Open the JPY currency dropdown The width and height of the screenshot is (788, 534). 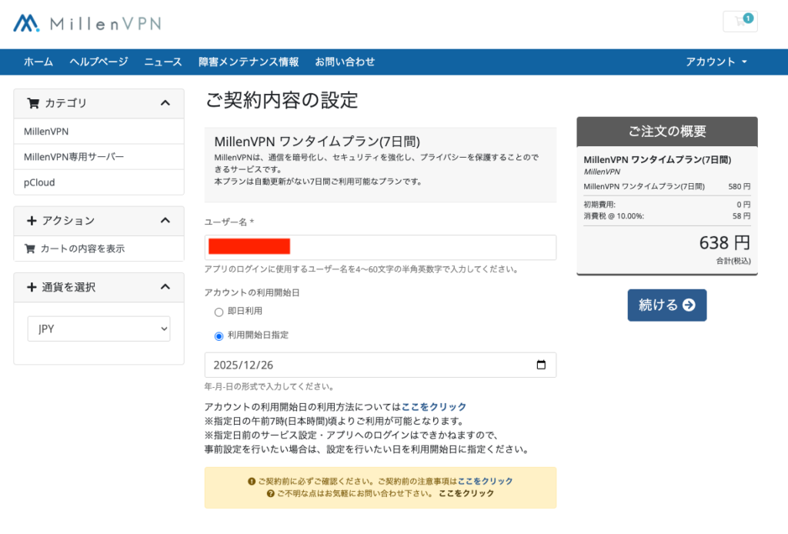98,329
